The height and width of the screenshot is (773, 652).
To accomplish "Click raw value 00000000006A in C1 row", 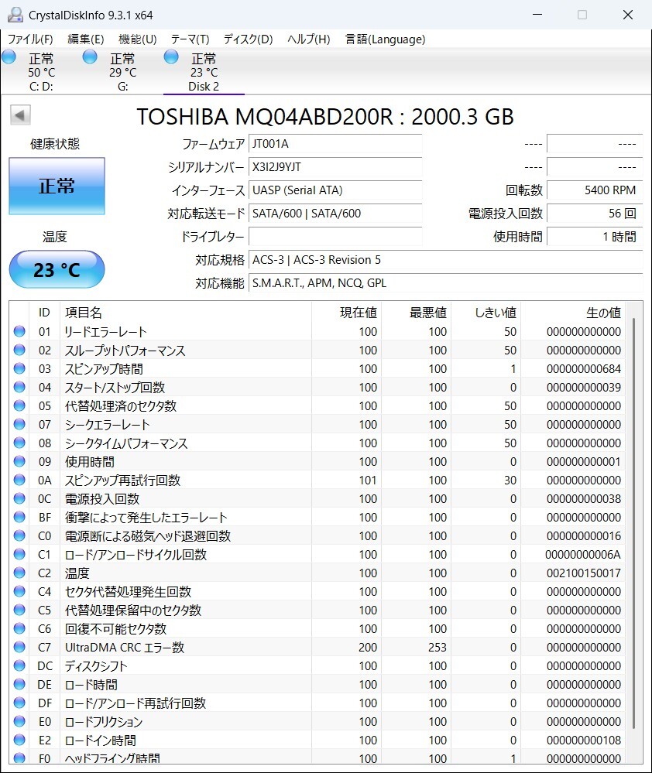I will point(583,554).
